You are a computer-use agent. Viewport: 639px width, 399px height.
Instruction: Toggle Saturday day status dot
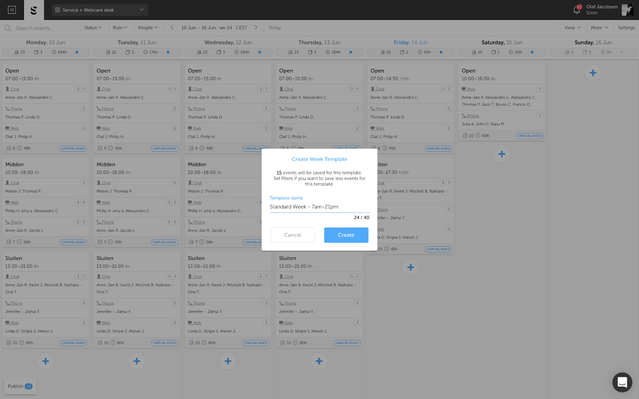532,52
